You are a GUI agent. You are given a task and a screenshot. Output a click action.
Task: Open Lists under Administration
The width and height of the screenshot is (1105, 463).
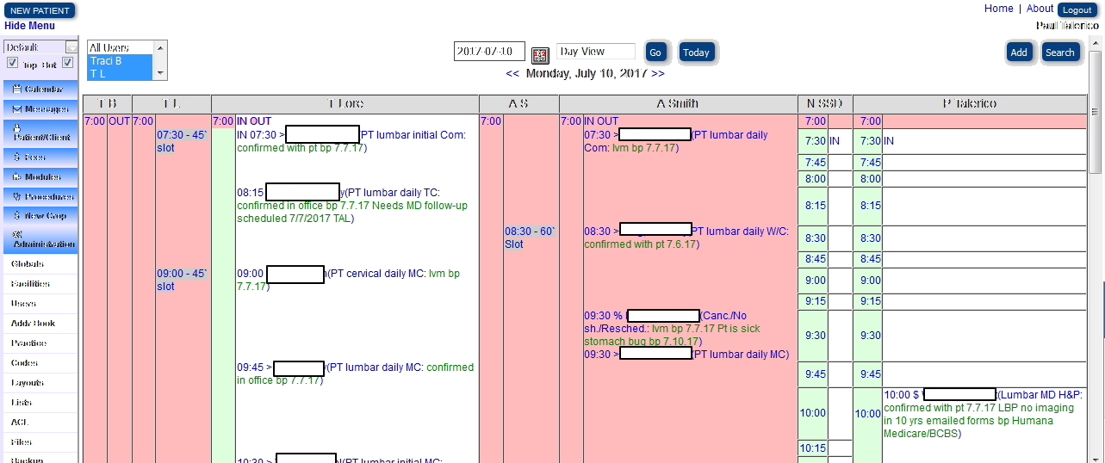[22, 403]
